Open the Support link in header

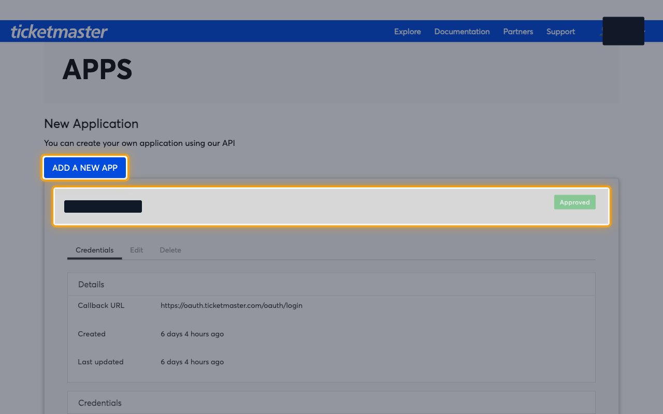pos(560,32)
